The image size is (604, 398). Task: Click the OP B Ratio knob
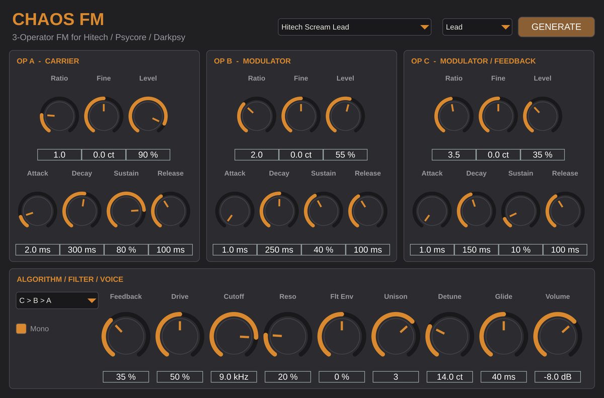(257, 116)
